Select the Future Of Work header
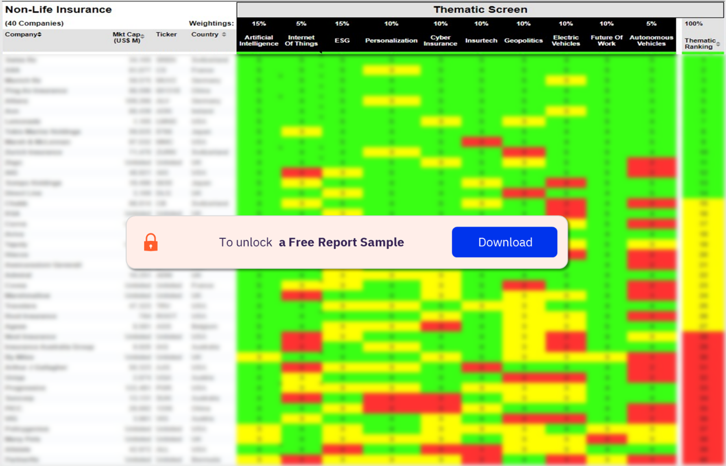 607,41
